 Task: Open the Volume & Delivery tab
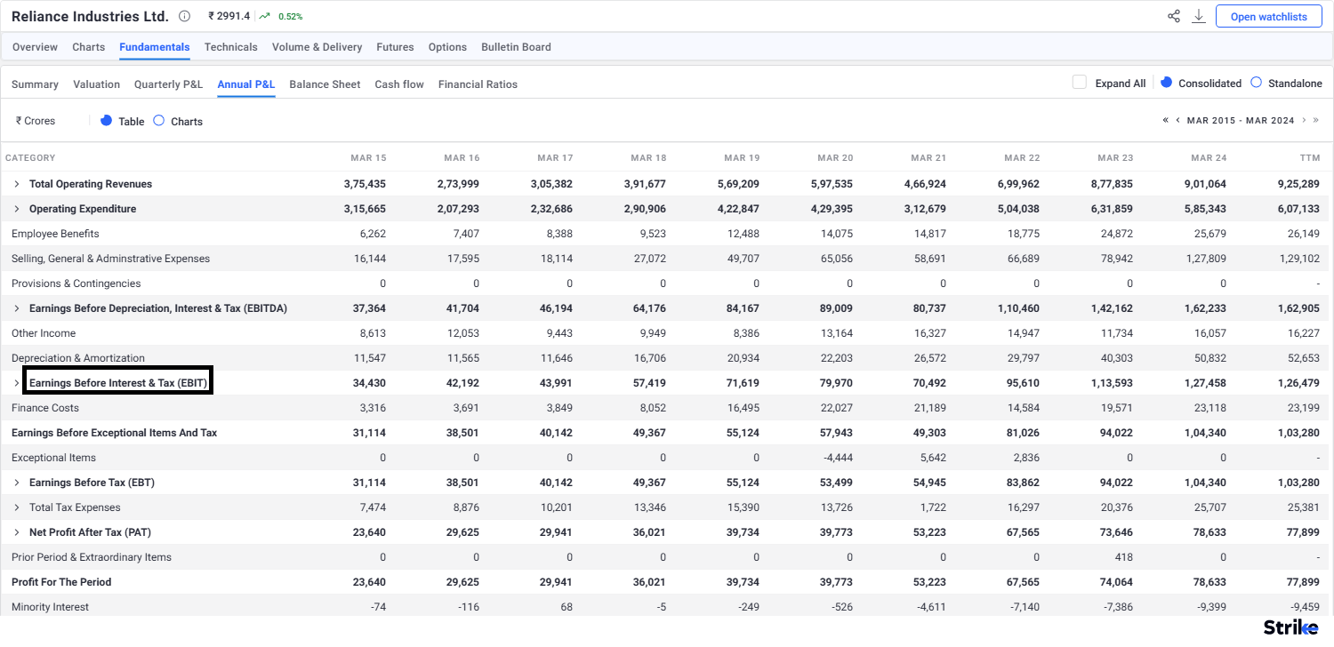pyautogui.click(x=317, y=47)
